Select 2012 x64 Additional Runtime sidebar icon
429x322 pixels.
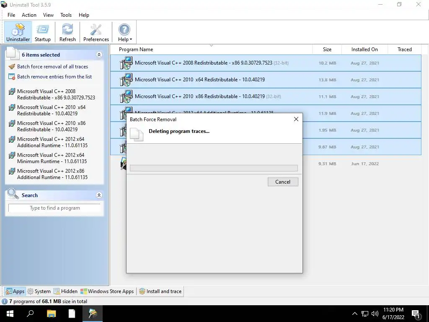12,139
